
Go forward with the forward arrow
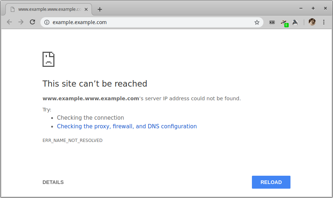(21, 22)
